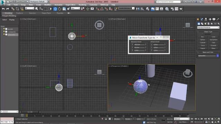
Task: Click the Sphere001 object name field
Action: tap(206, 56)
